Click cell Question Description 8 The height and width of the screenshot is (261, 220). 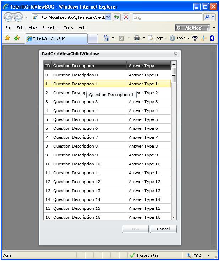[89, 146]
